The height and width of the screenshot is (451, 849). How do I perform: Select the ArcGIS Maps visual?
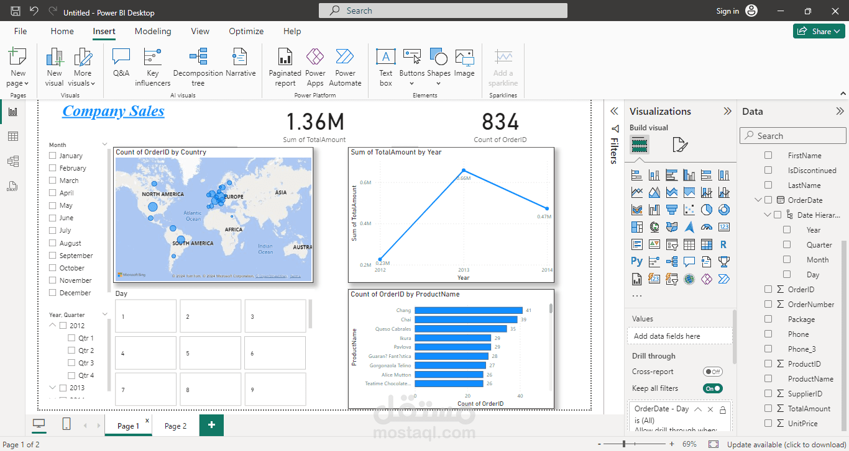click(689, 279)
